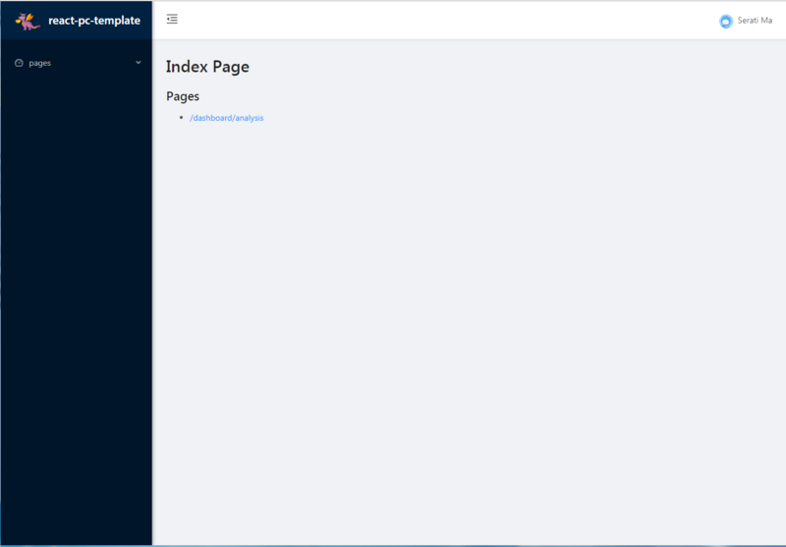
Task: Open the pages sidebar menu
Action: (x=77, y=63)
